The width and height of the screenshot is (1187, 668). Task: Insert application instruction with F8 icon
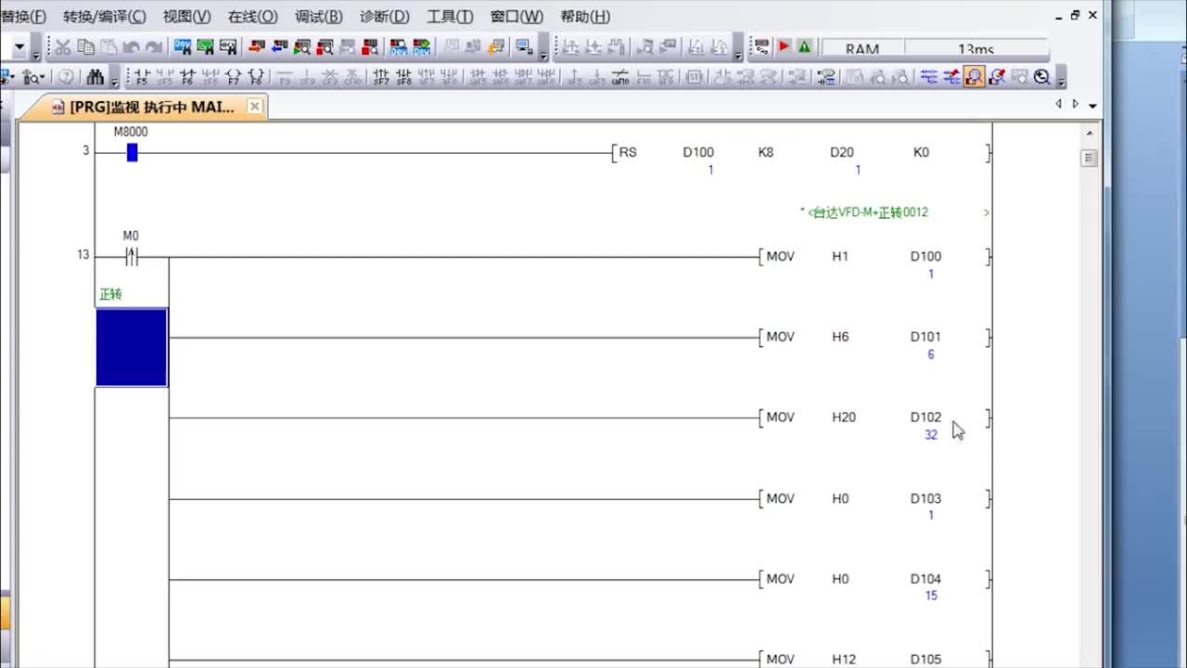click(x=256, y=77)
